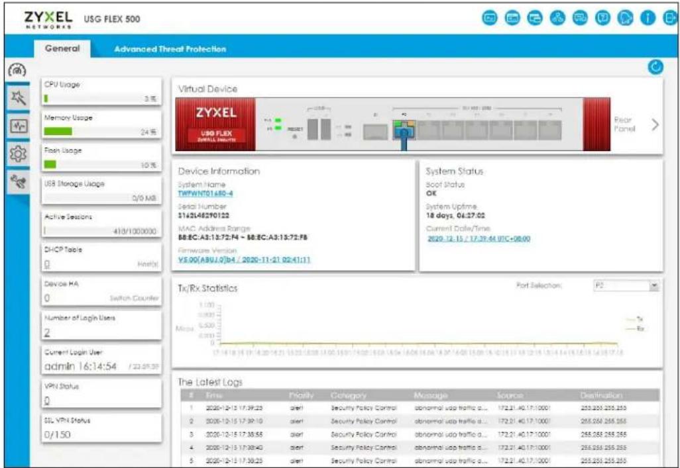The height and width of the screenshot is (468, 680).
Task: Click the USB ports on virtual device
Action: pyautogui.click(x=319, y=128)
